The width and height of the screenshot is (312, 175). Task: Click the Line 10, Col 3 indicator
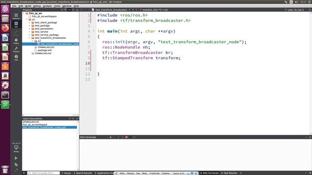coord(296,10)
